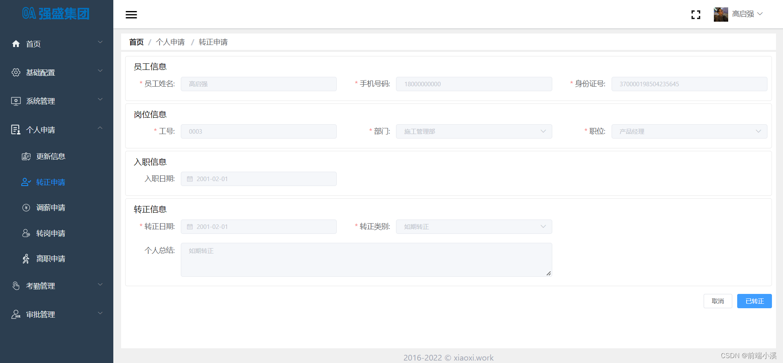The width and height of the screenshot is (783, 363).
Task: Click 个人申请 in the breadcrumb
Action: tap(170, 42)
